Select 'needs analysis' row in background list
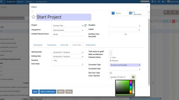The image size is (179, 100). (x=7, y=79)
